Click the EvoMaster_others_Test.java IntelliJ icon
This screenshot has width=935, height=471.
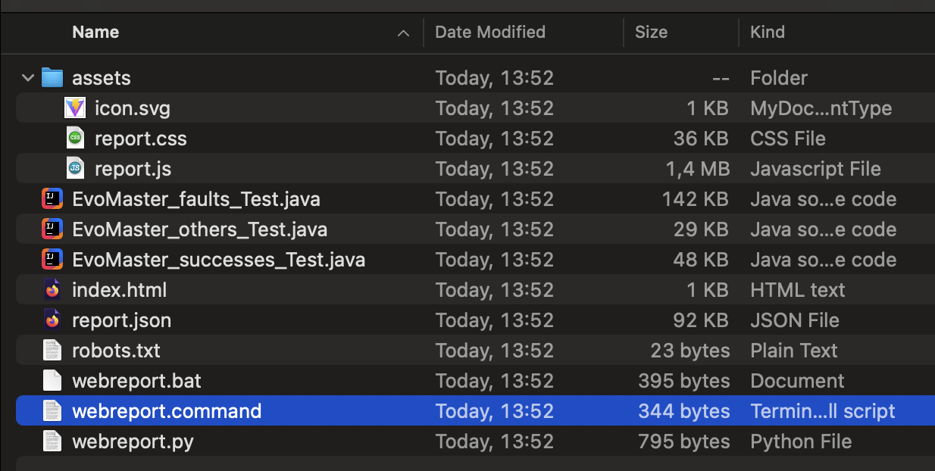(52, 229)
